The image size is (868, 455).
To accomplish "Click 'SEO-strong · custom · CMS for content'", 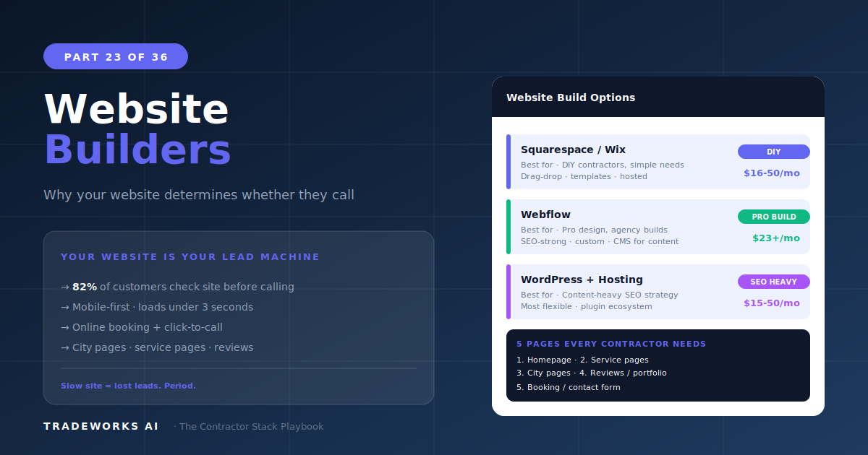I will point(600,241).
